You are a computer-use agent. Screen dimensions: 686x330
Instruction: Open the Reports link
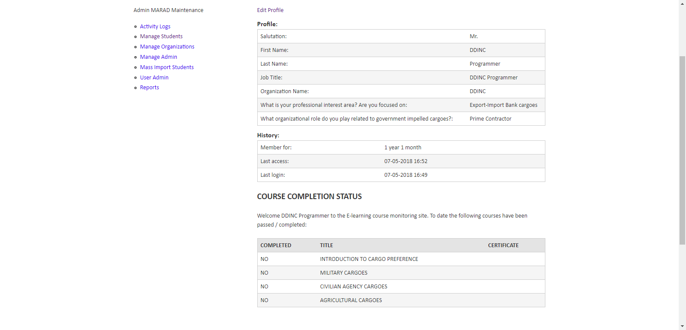tap(149, 88)
